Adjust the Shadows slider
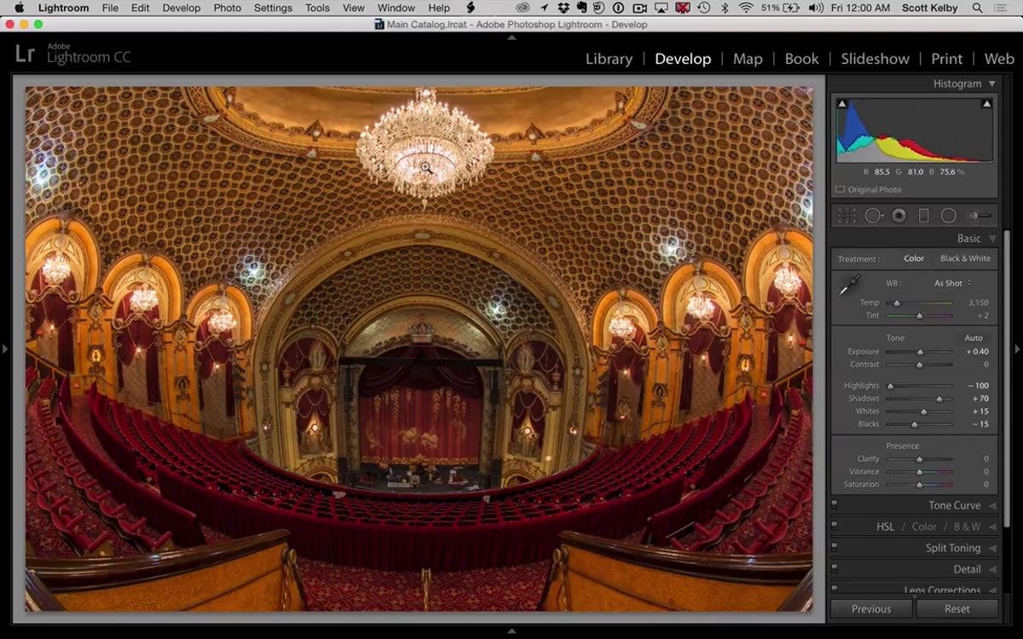The width and height of the screenshot is (1023, 639). point(919,399)
